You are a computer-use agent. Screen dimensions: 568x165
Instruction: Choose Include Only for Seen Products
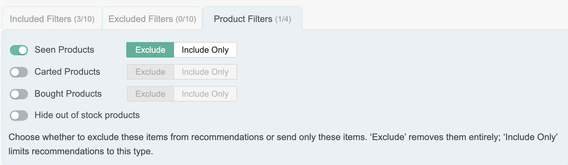tap(205, 50)
